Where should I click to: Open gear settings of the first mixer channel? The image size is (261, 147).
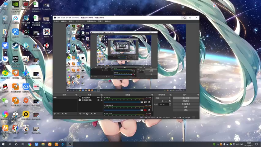pos(149,102)
